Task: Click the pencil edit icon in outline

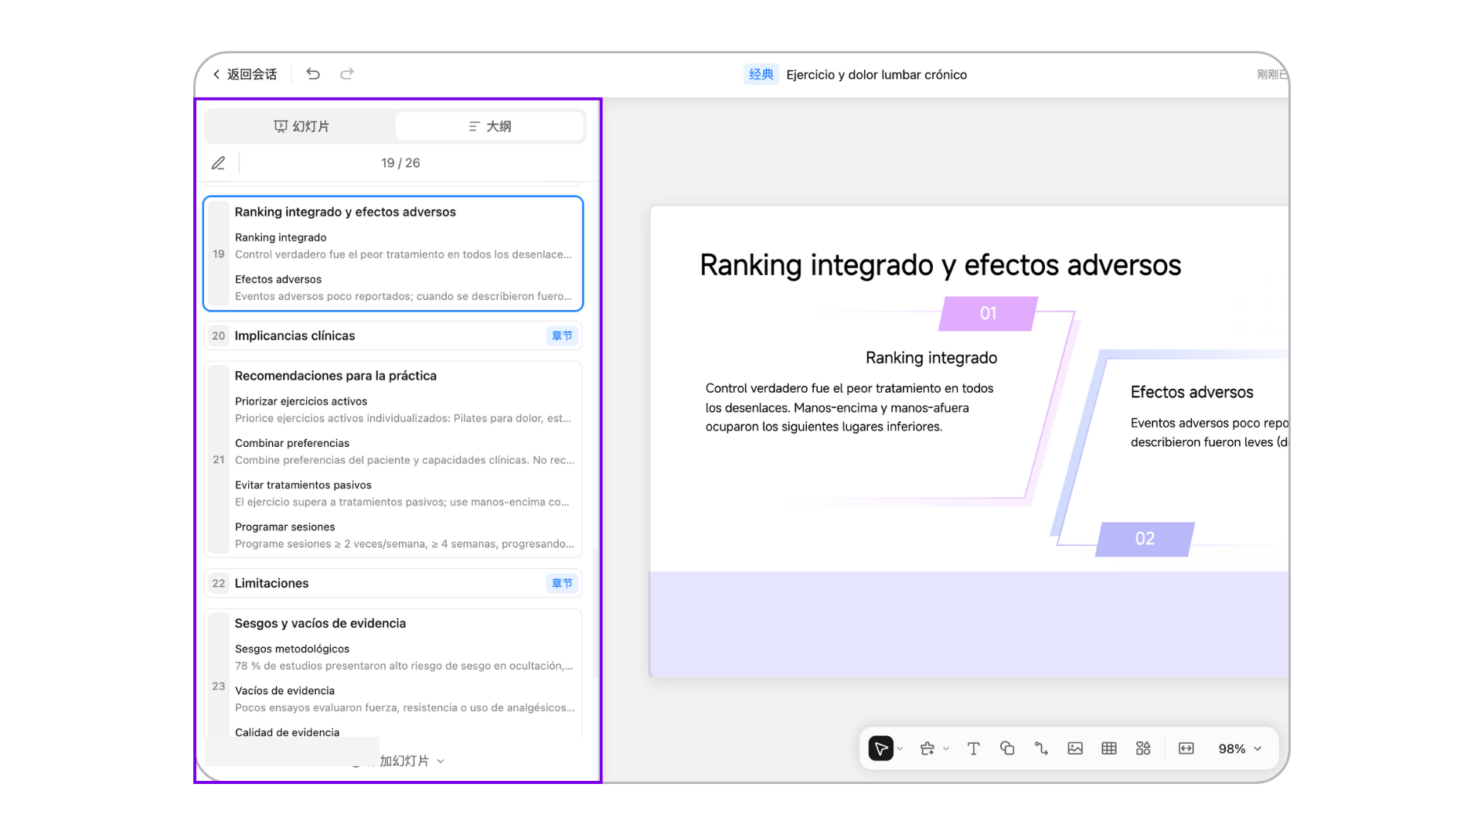Action: [219, 163]
